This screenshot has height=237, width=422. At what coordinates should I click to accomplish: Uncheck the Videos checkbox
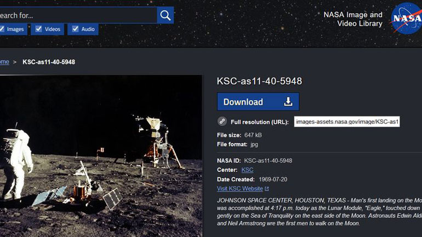[38, 29]
